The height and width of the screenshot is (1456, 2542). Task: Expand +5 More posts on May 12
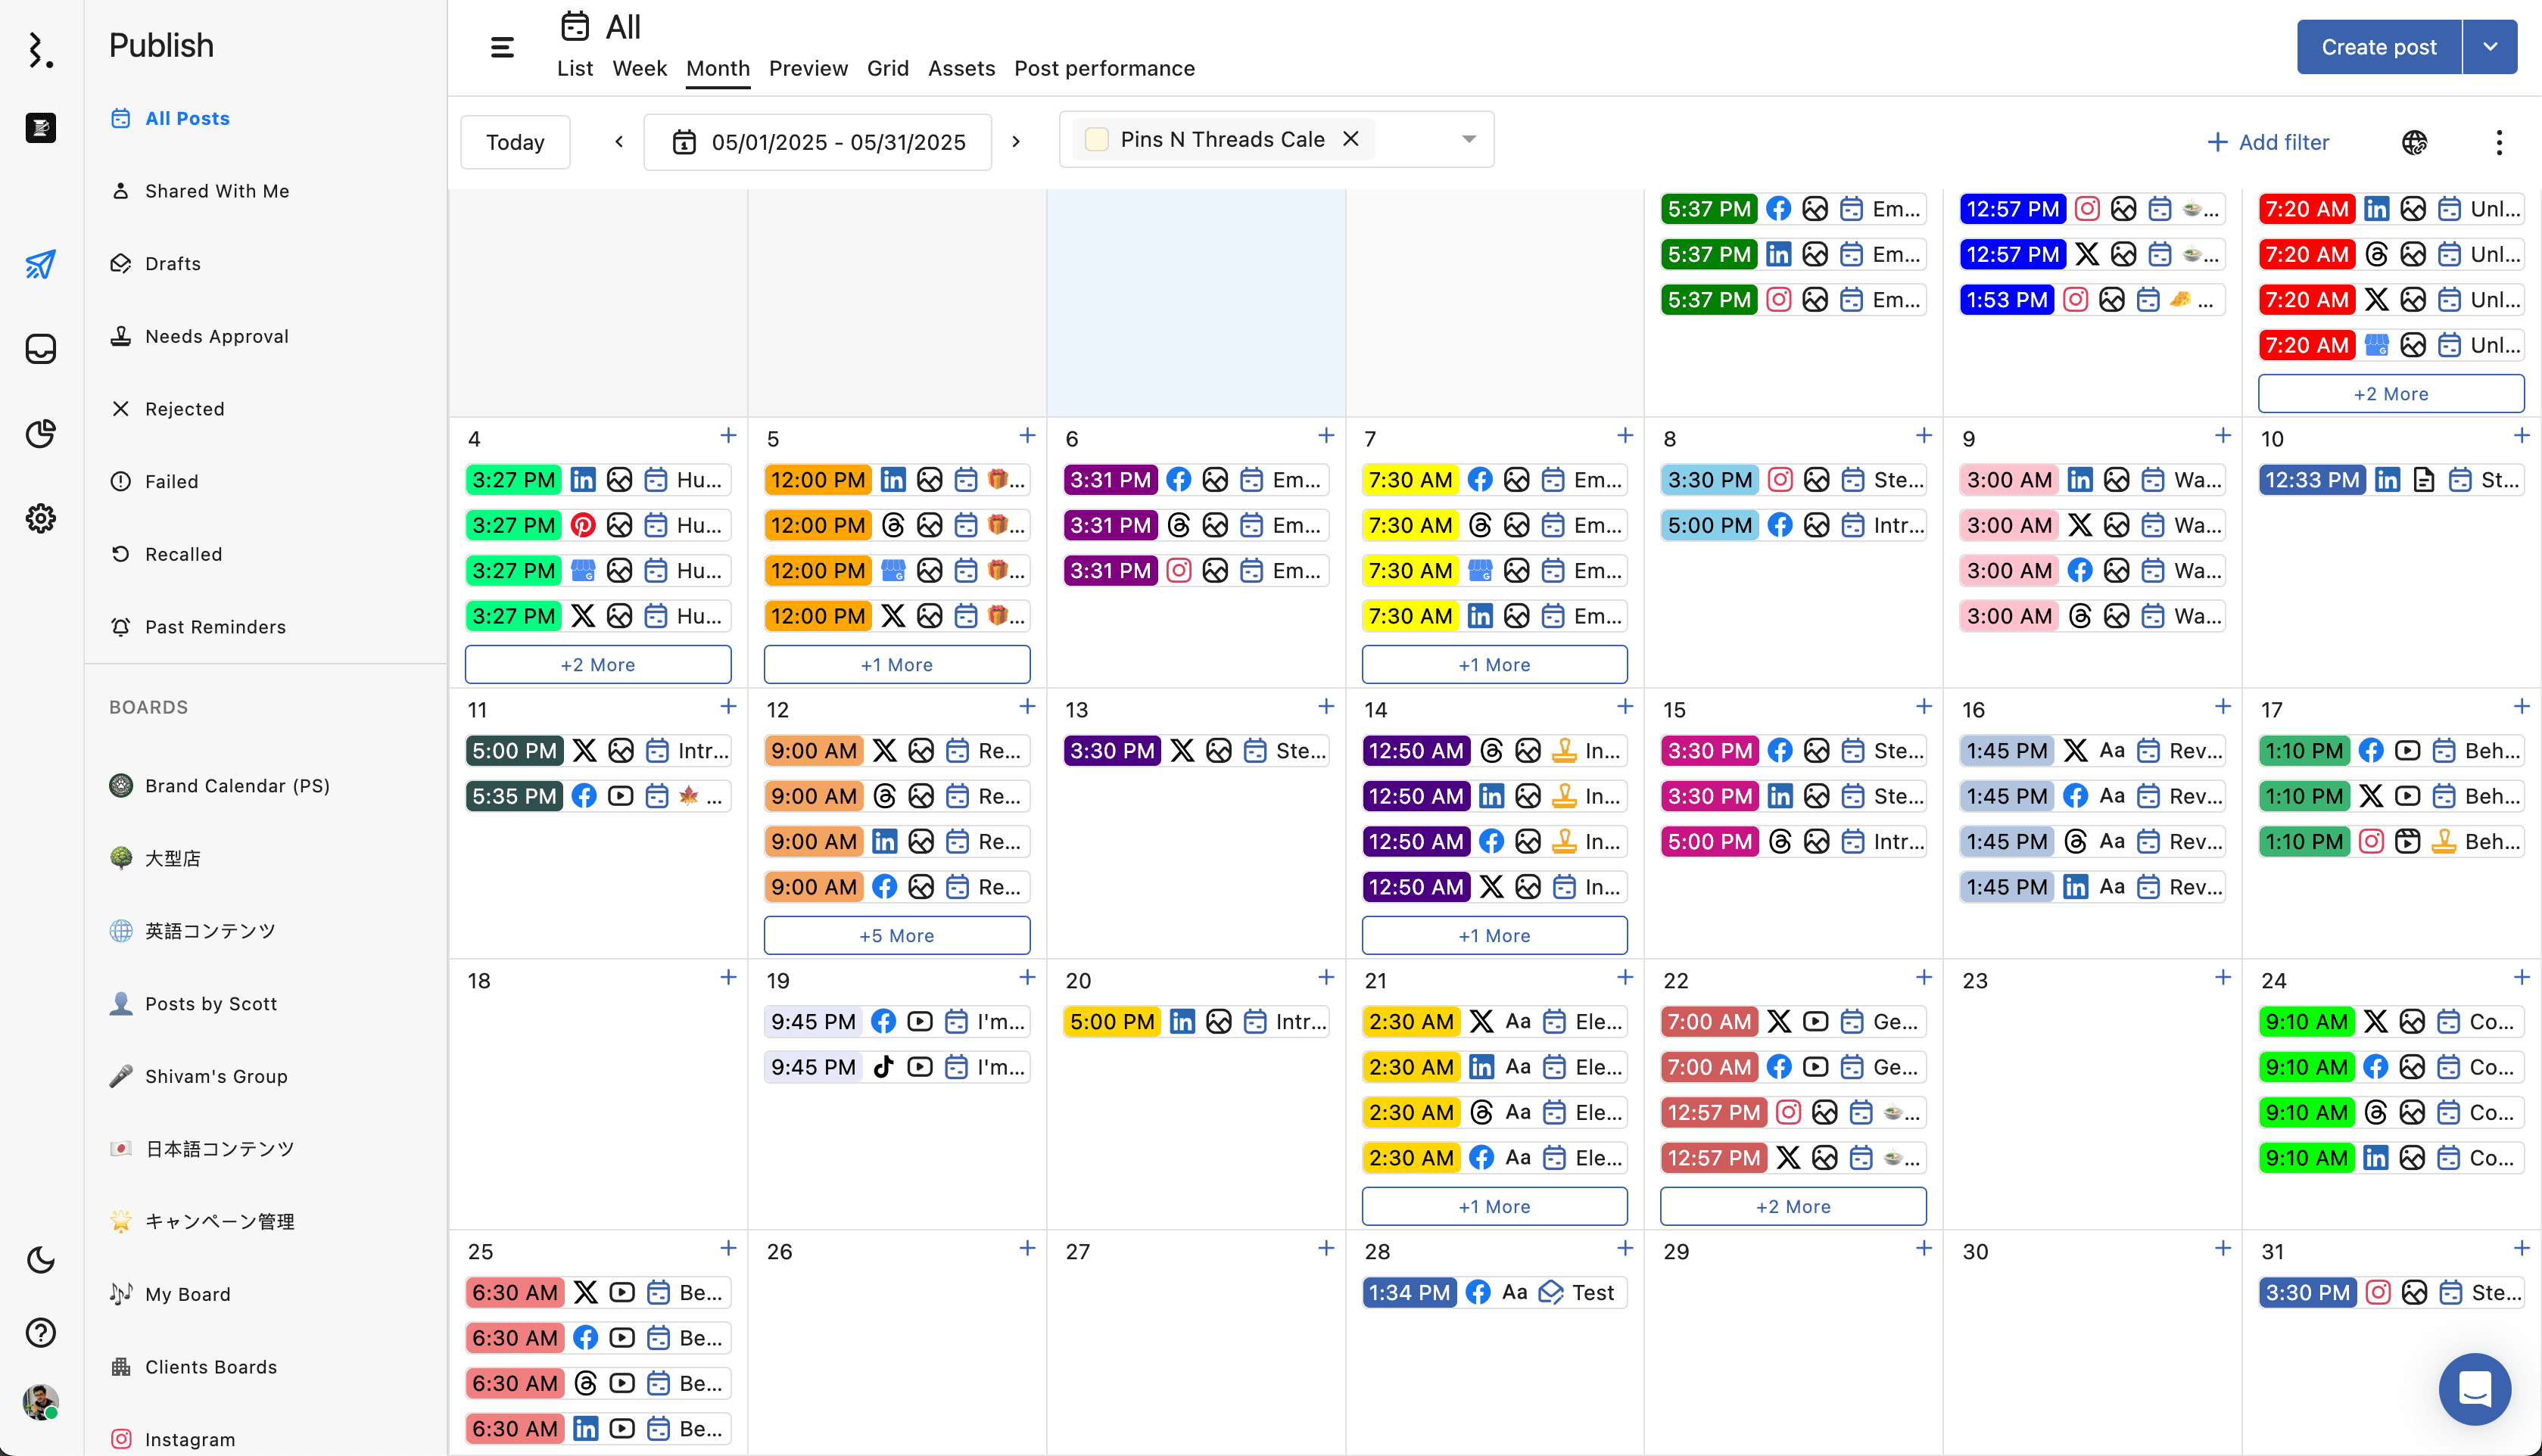[x=896, y=935]
